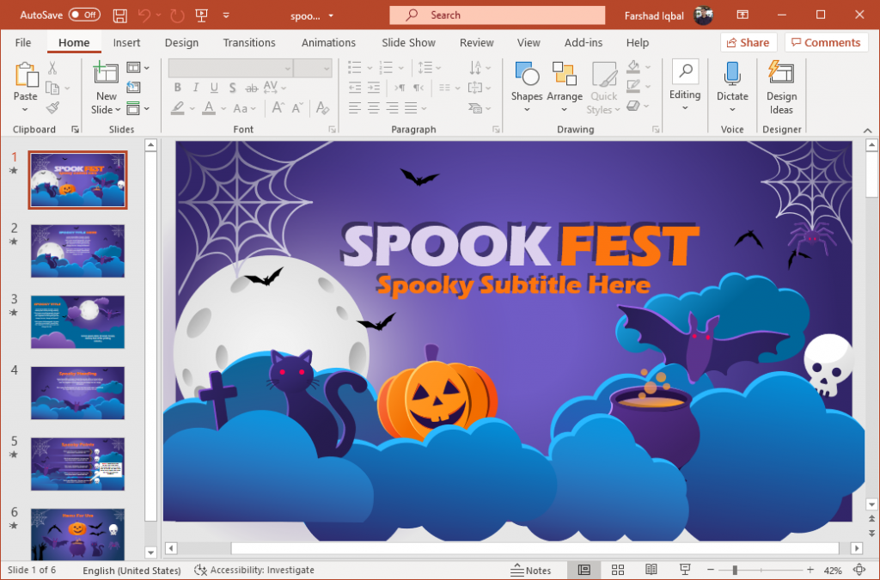Open the Slide Show tab
The width and height of the screenshot is (880, 580).
coord(408,42)
